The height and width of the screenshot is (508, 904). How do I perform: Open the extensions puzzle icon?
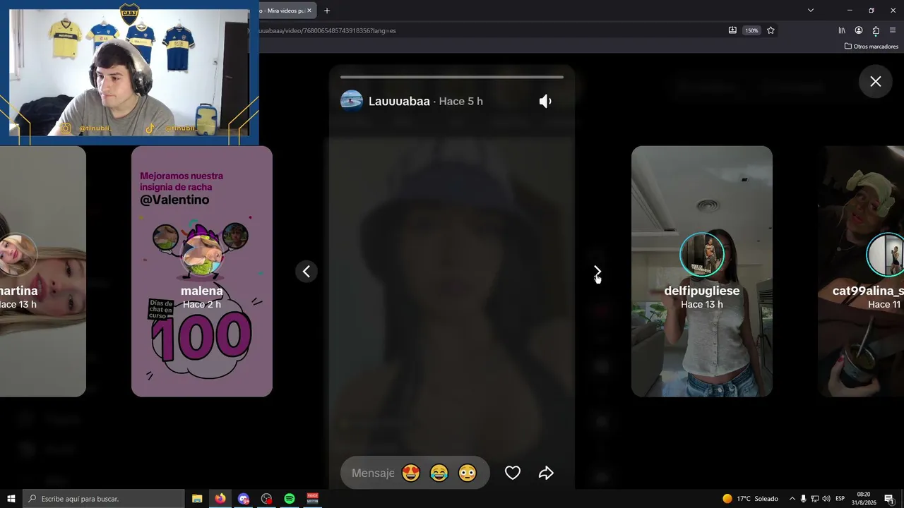(x=876, y=30)
